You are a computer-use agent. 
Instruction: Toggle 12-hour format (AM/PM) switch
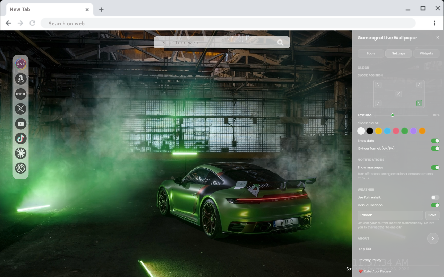click(x=435, y=148)
